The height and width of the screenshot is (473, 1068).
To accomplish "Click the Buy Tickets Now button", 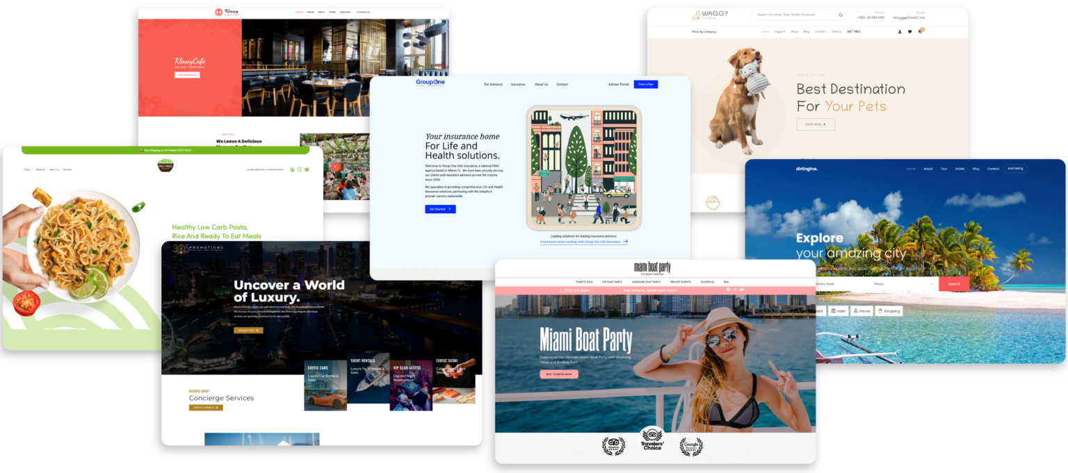I will (x=558, y=374).
